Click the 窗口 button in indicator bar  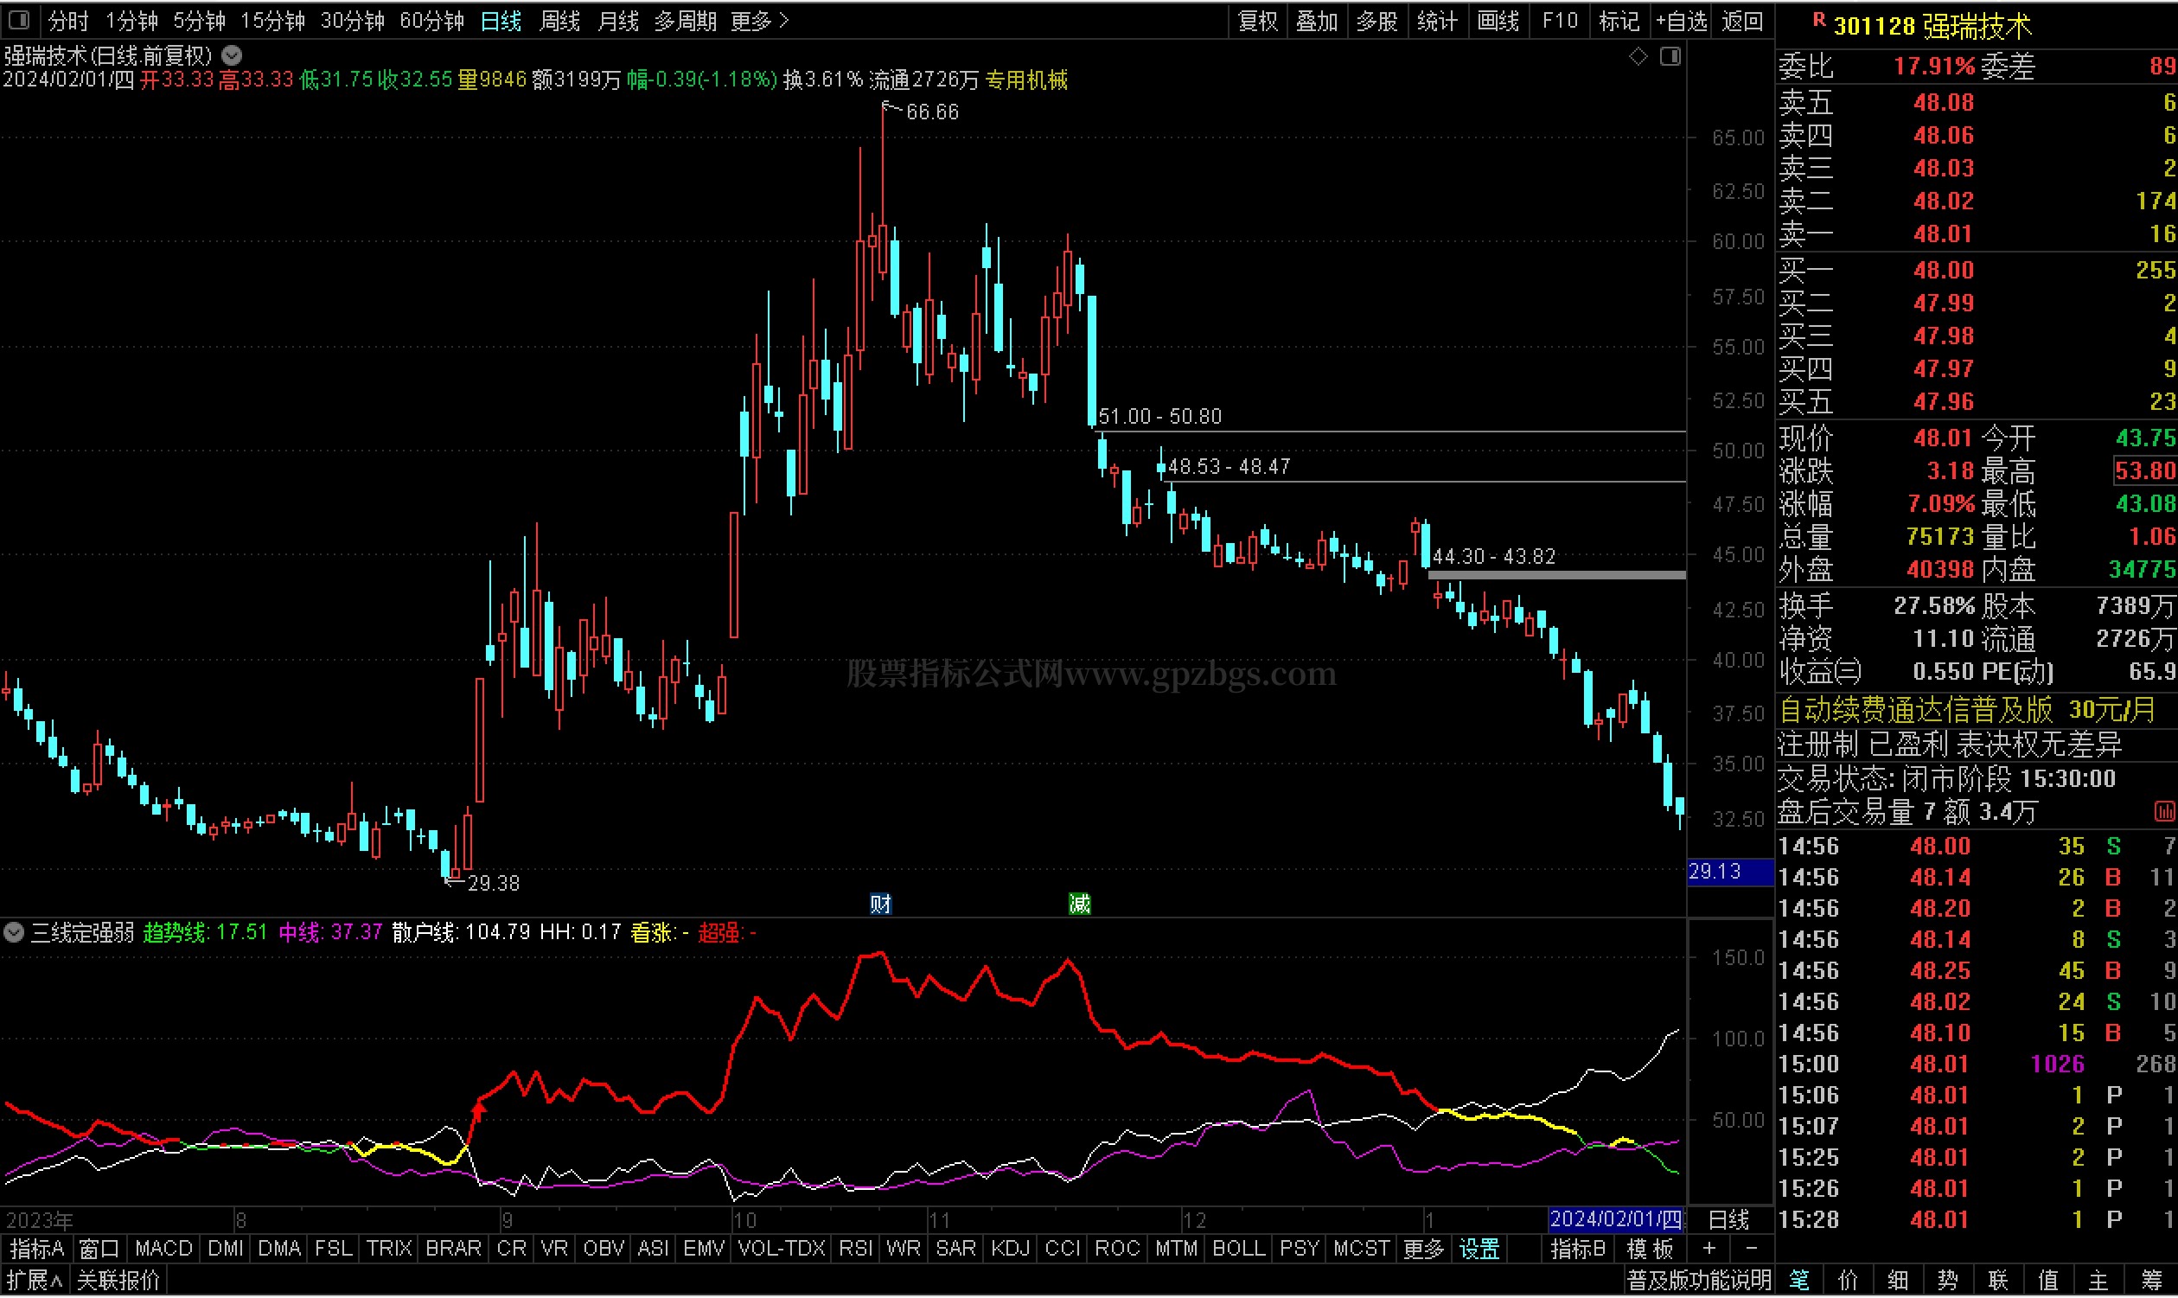[99, 1249]
